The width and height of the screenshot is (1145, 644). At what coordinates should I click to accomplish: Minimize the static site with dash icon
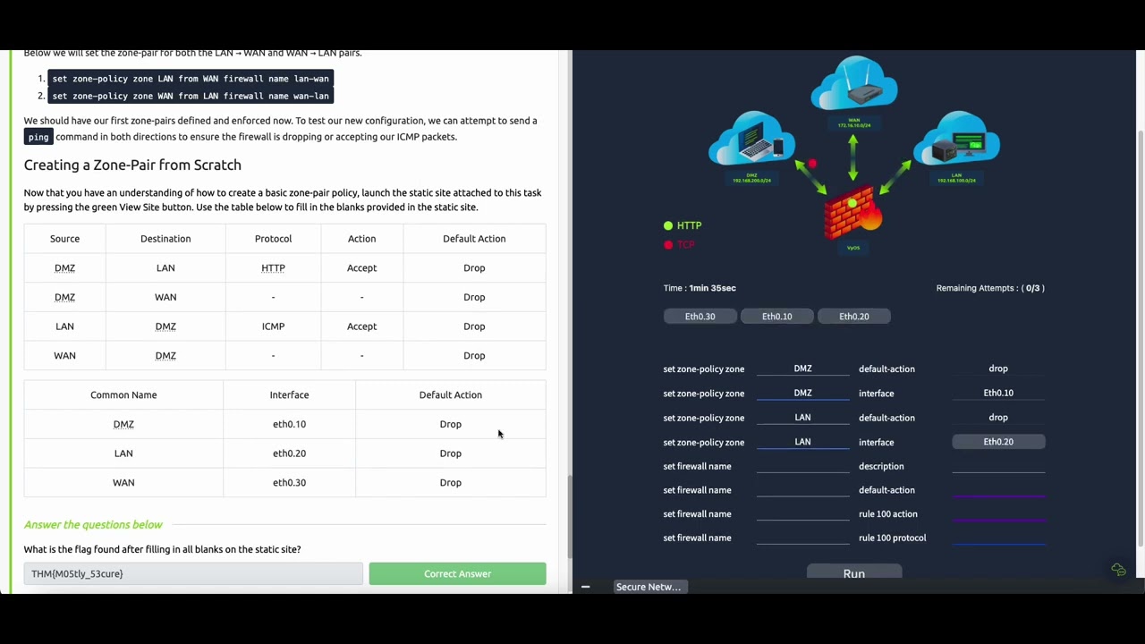tap(585, 587)
